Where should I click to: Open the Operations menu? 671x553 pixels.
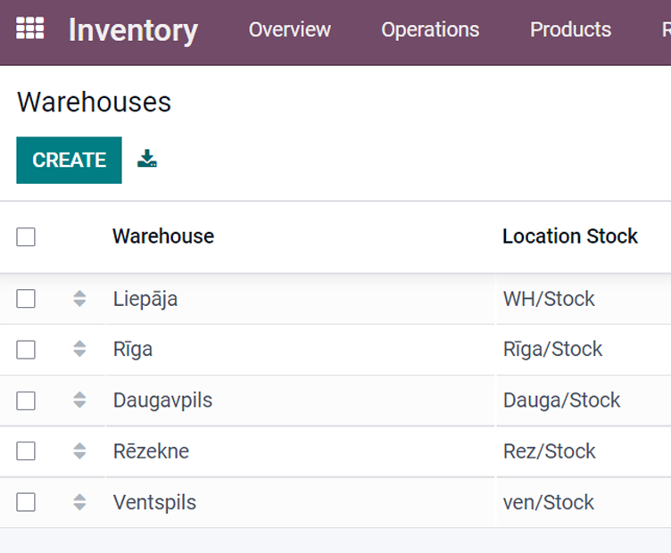(x=430, y=29)
